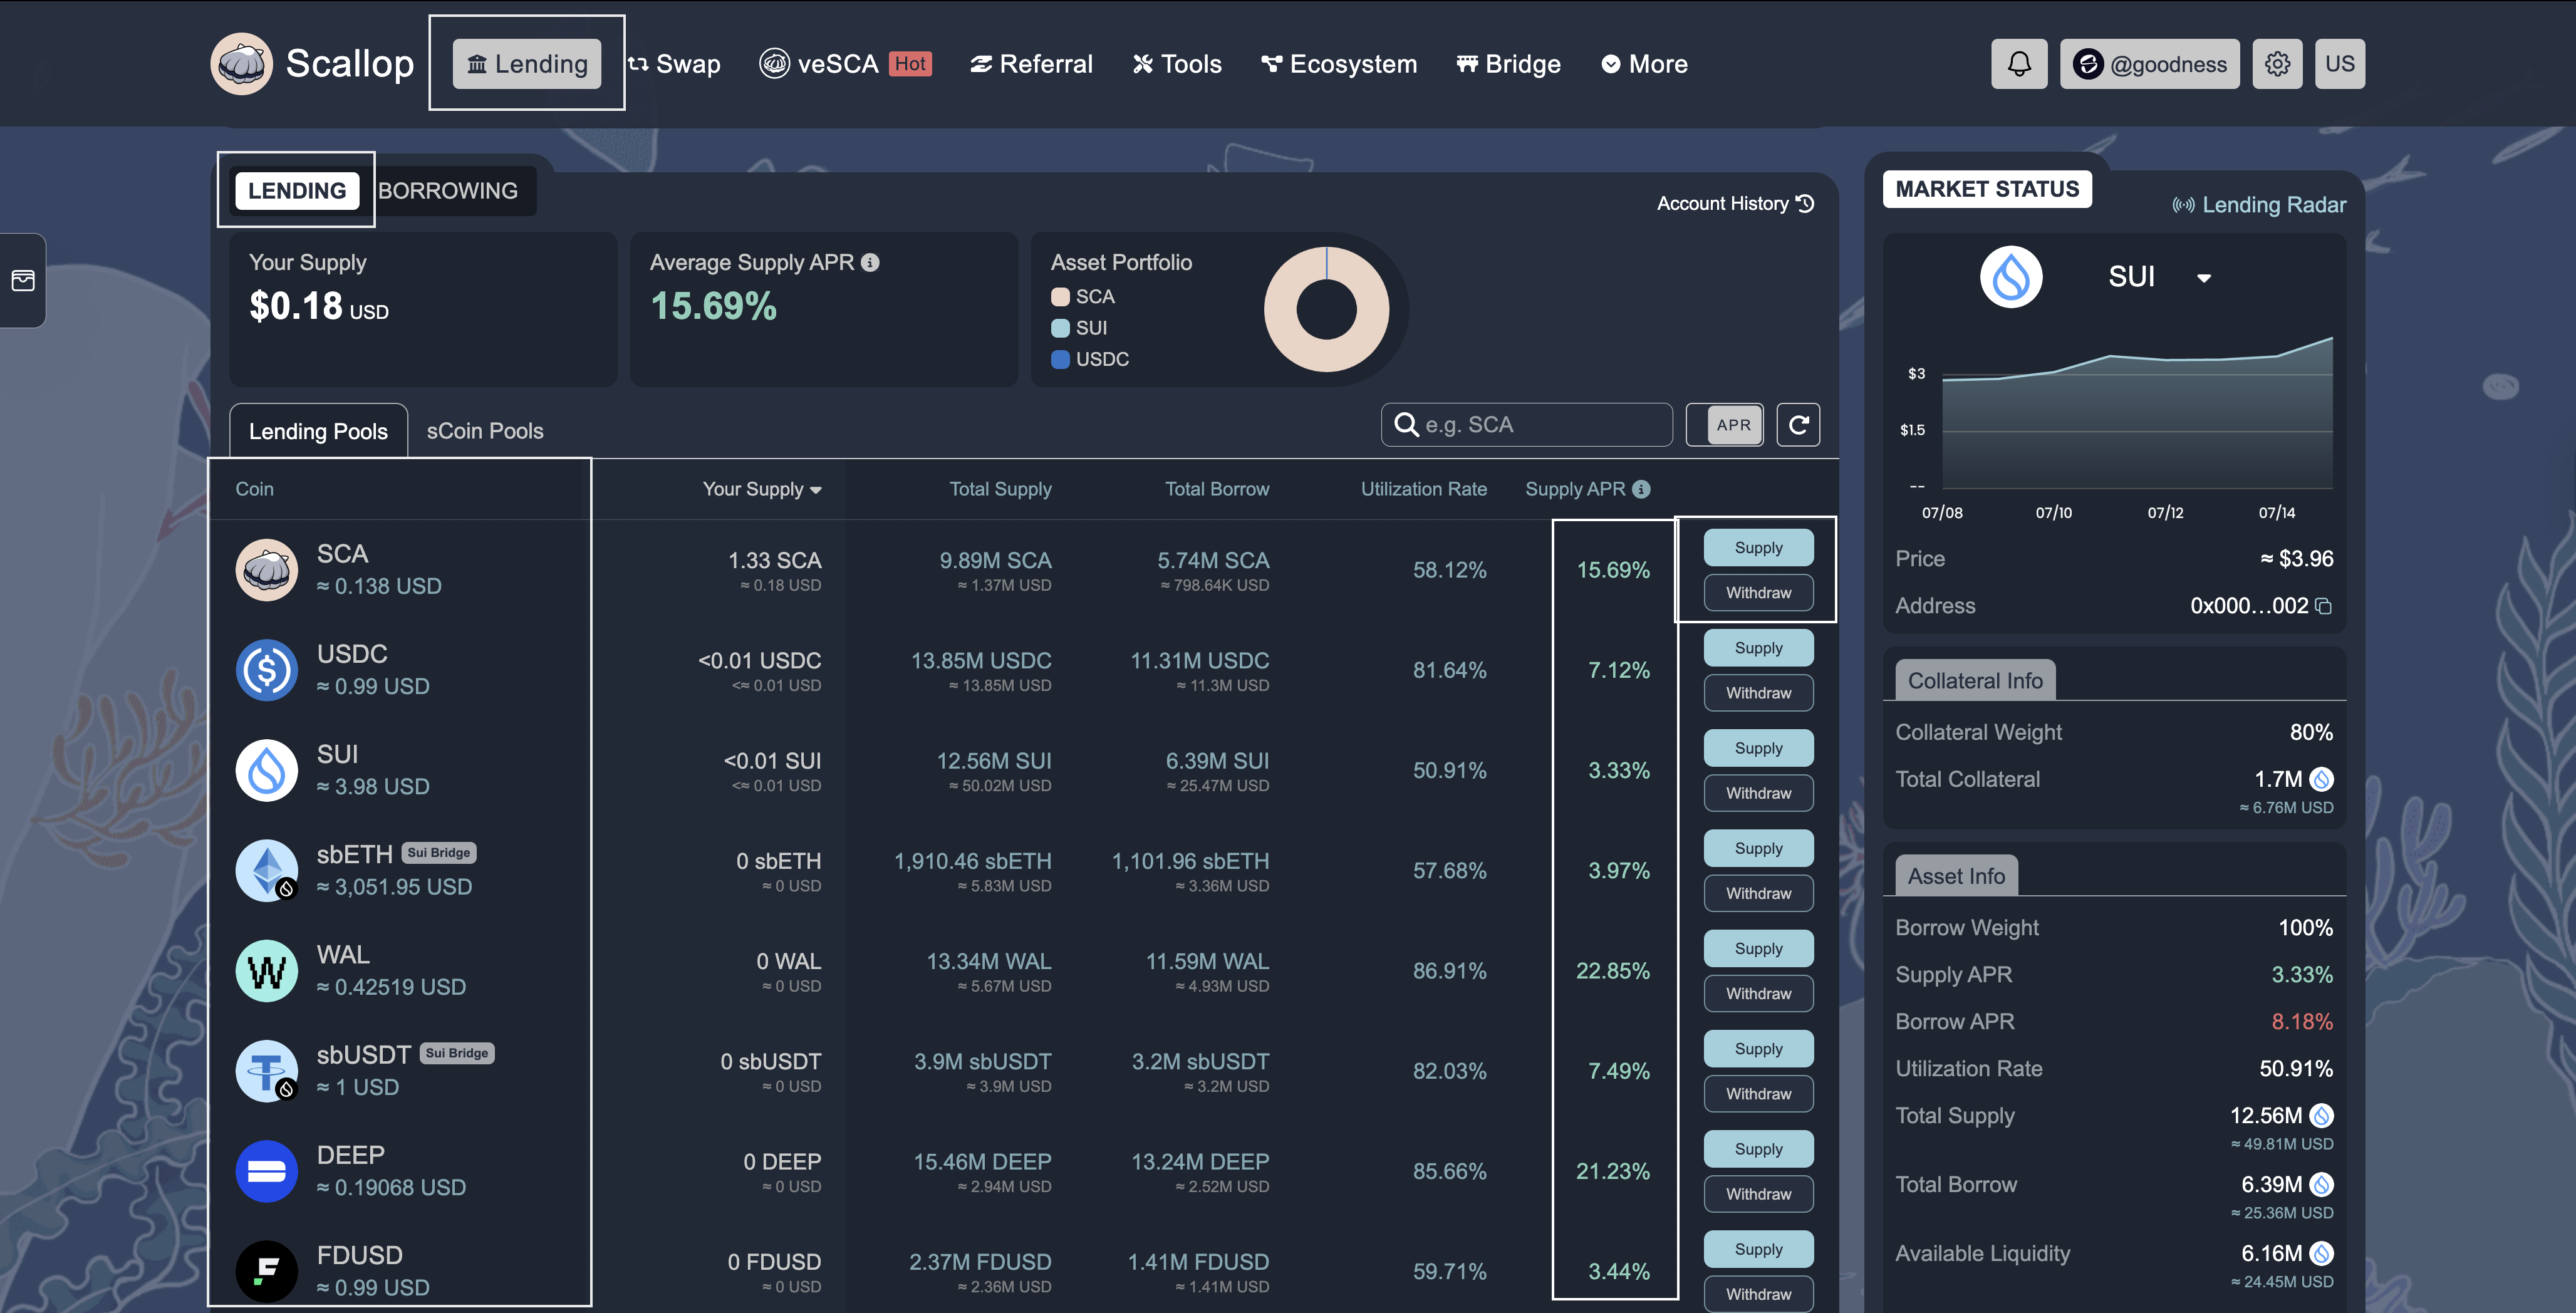Sort by the Your Supply column arrow
2576x1313 pixels.
[816, 490]
